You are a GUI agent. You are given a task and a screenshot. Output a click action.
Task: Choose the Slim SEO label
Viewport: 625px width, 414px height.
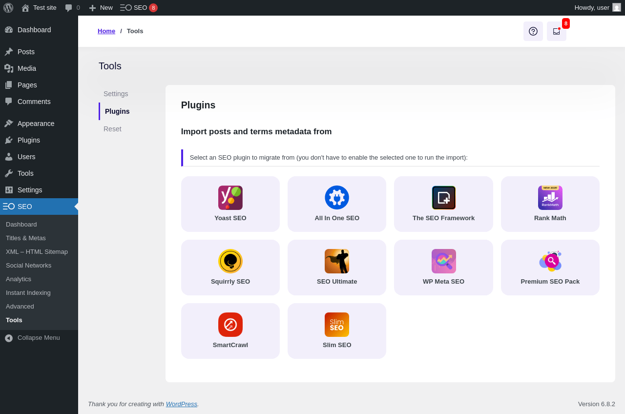(337, 345)
